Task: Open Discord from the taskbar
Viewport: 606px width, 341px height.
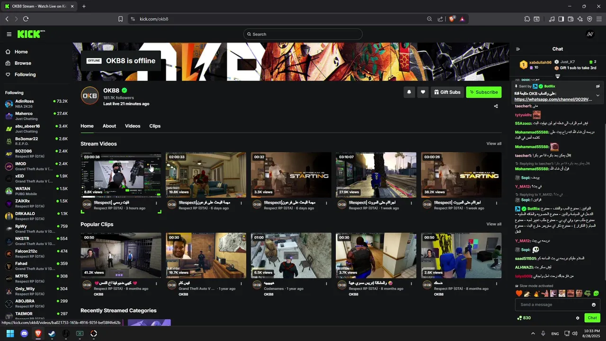Action: [x=24, y=333]
